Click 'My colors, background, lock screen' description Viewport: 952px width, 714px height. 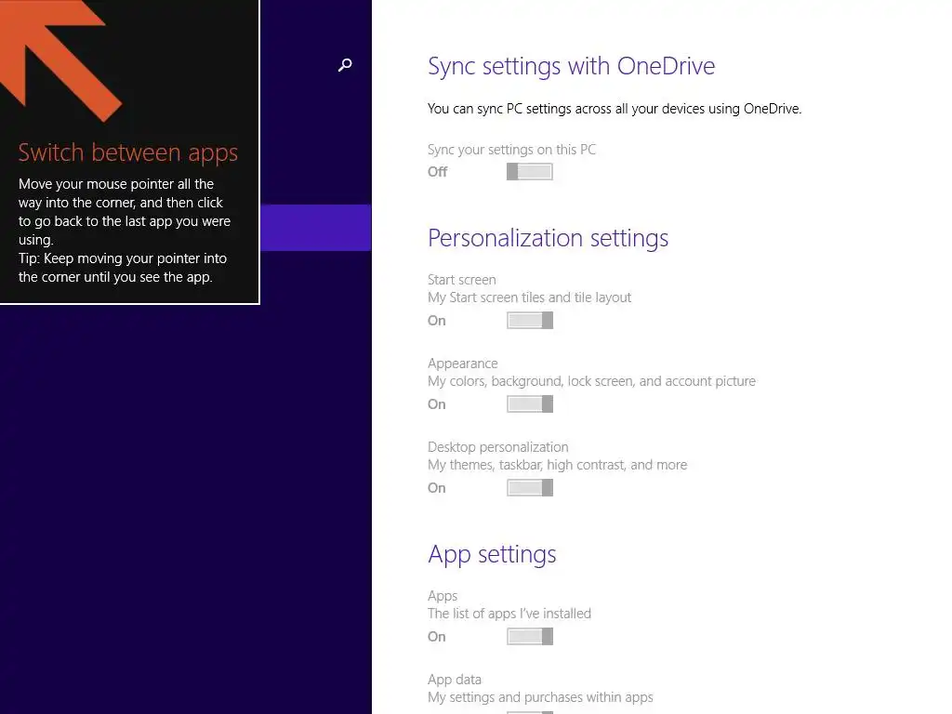coord(591,381)
